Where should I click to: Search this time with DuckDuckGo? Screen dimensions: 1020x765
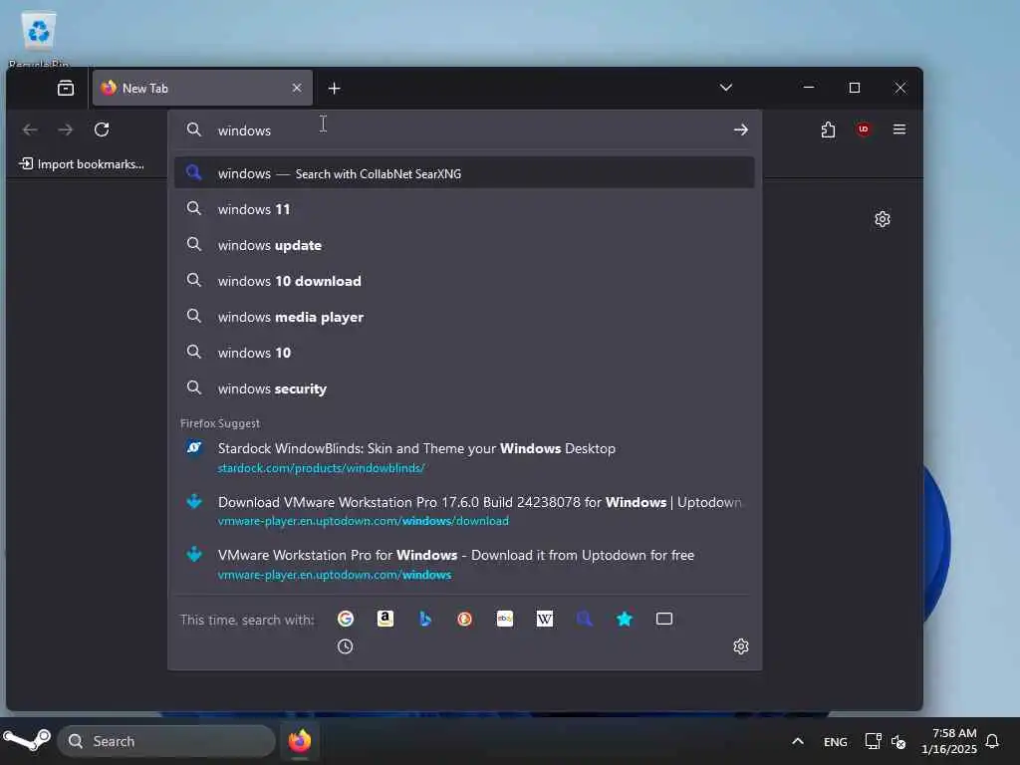click(464, 619)
